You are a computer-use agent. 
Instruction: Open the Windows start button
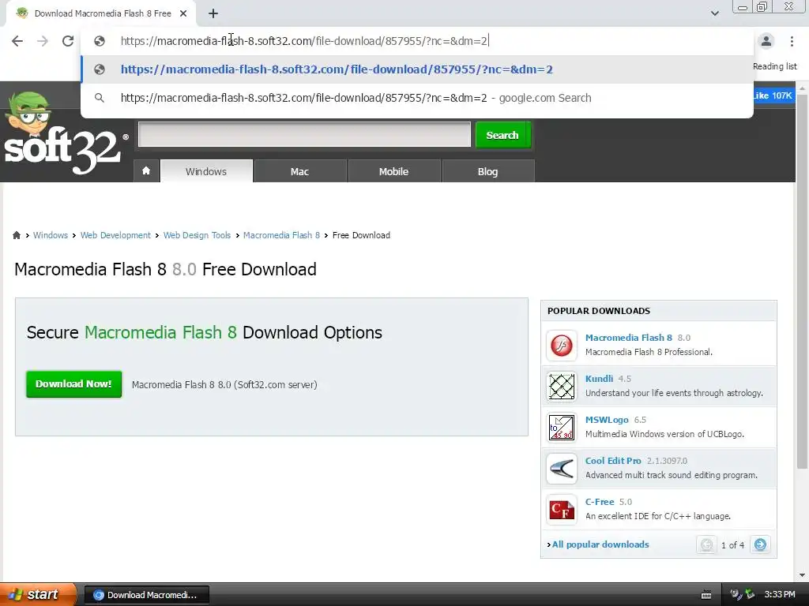click(38, 595)
